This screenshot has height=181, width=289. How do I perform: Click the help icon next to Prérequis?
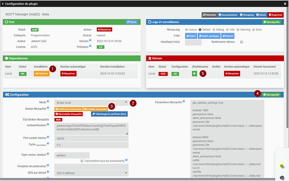tap(90, 46)
